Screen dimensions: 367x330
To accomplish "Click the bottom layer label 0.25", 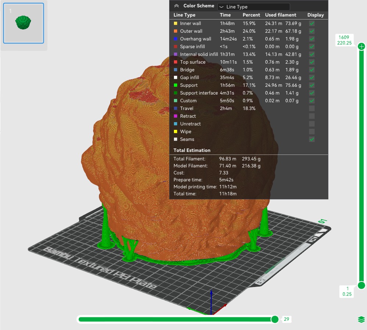I will click(347, 294).
